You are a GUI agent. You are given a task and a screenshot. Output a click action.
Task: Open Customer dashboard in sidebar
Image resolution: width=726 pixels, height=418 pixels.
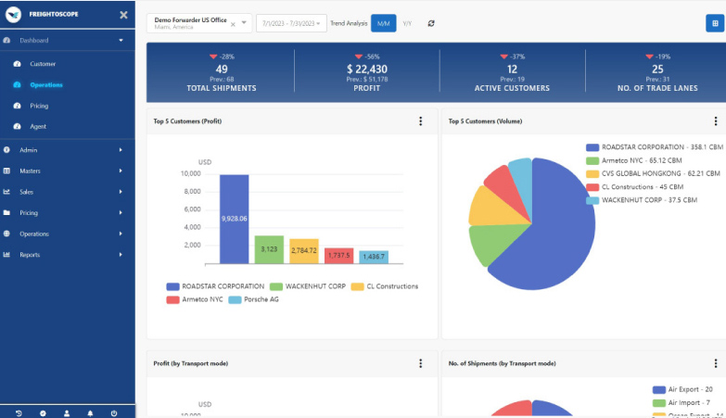pyautogui.click(x=43, y=64)
